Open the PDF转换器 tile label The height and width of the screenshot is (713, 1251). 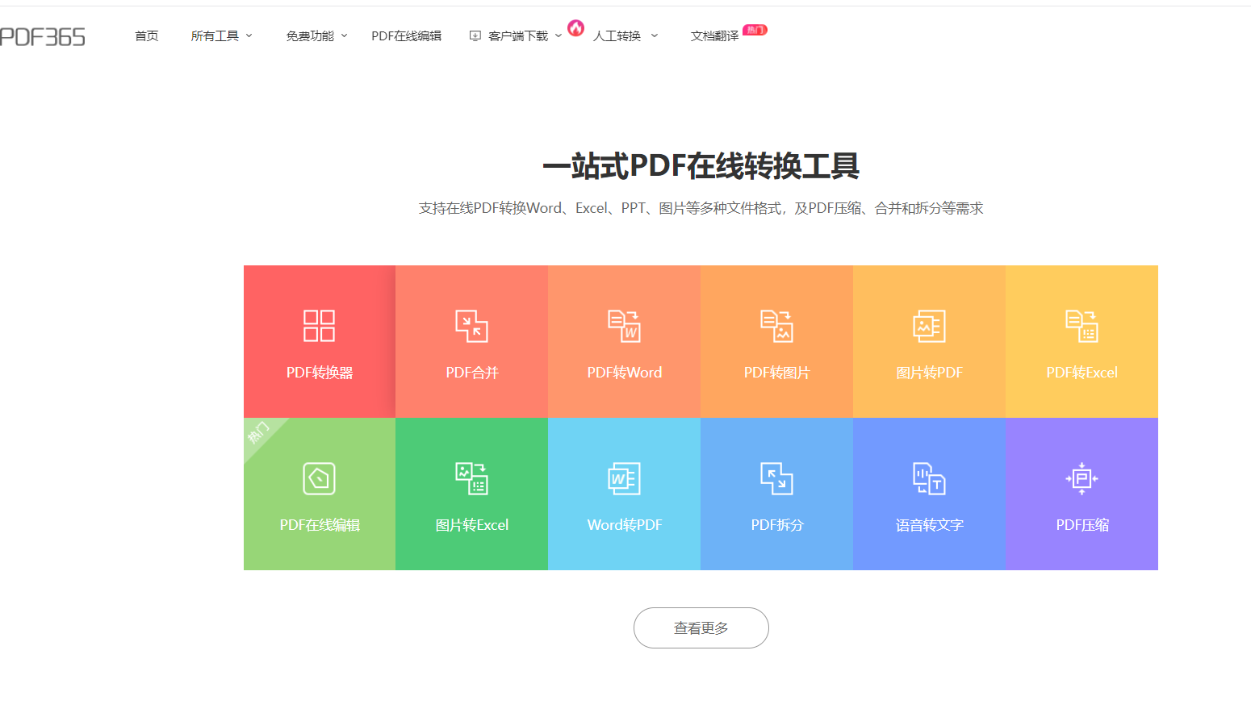click(x=320, y=373)
